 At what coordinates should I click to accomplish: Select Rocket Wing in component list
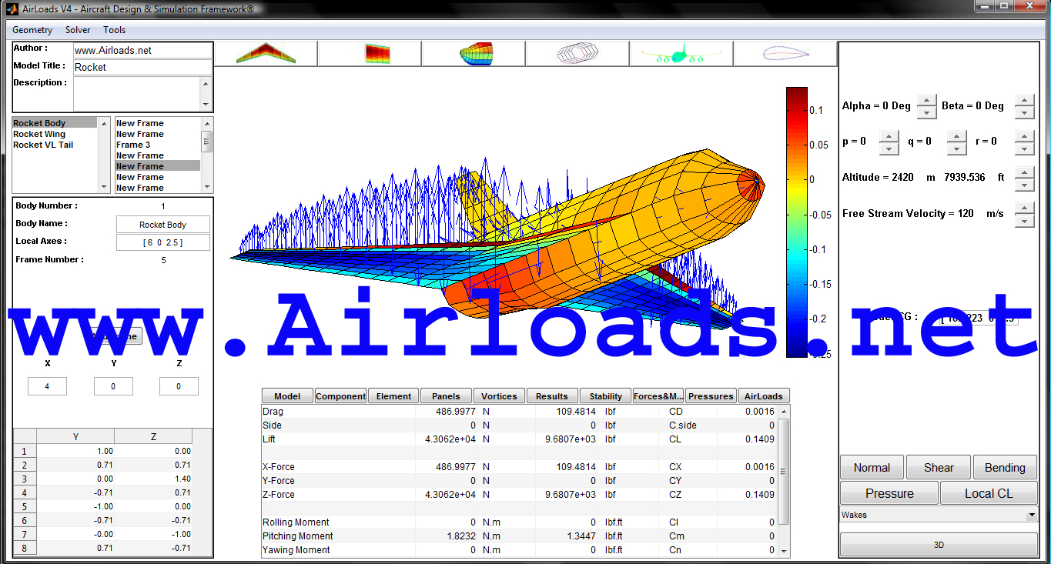click(x=39, y=134)
